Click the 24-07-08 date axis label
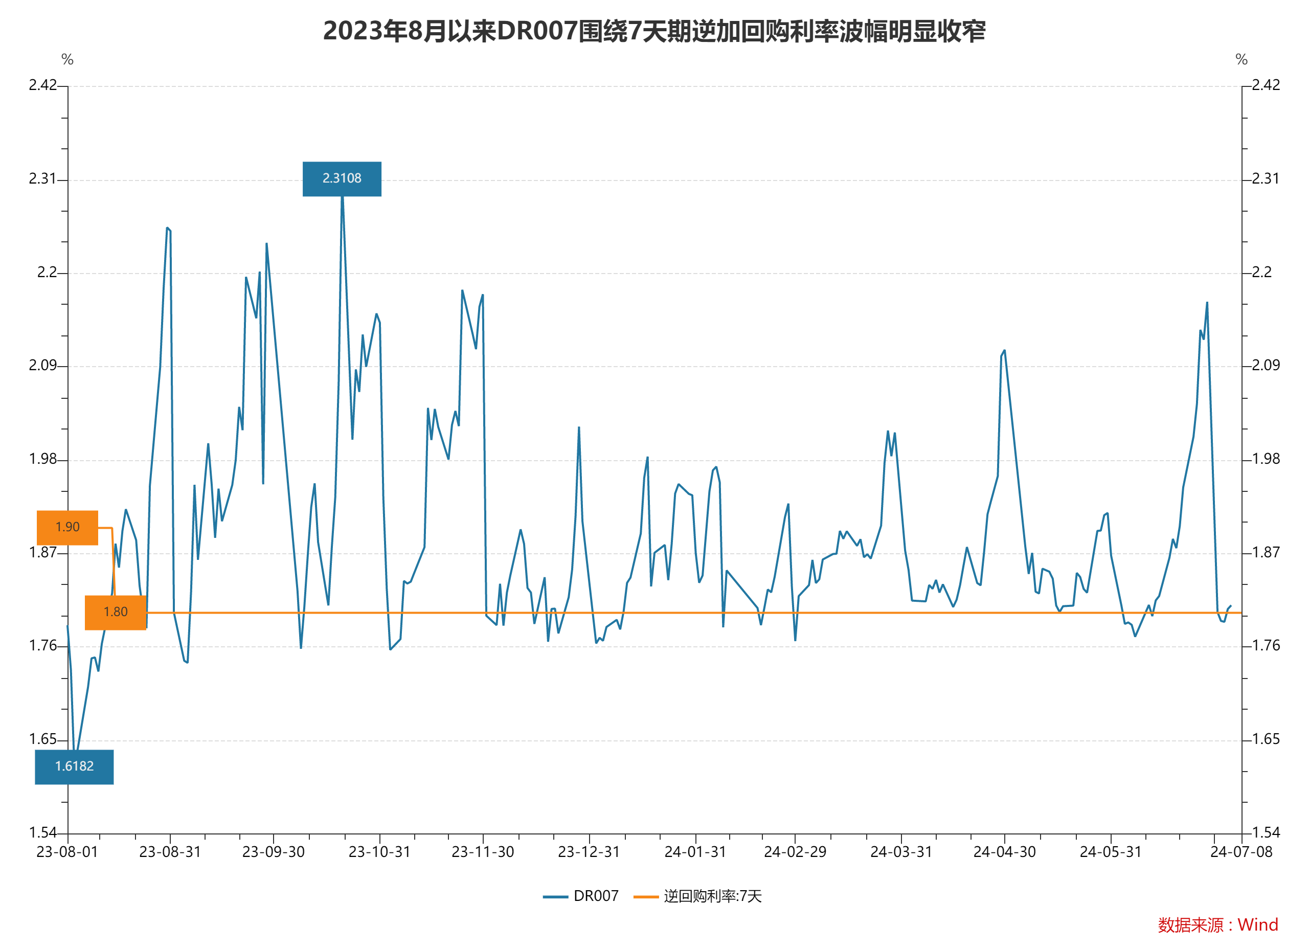 click(1242, 852)
